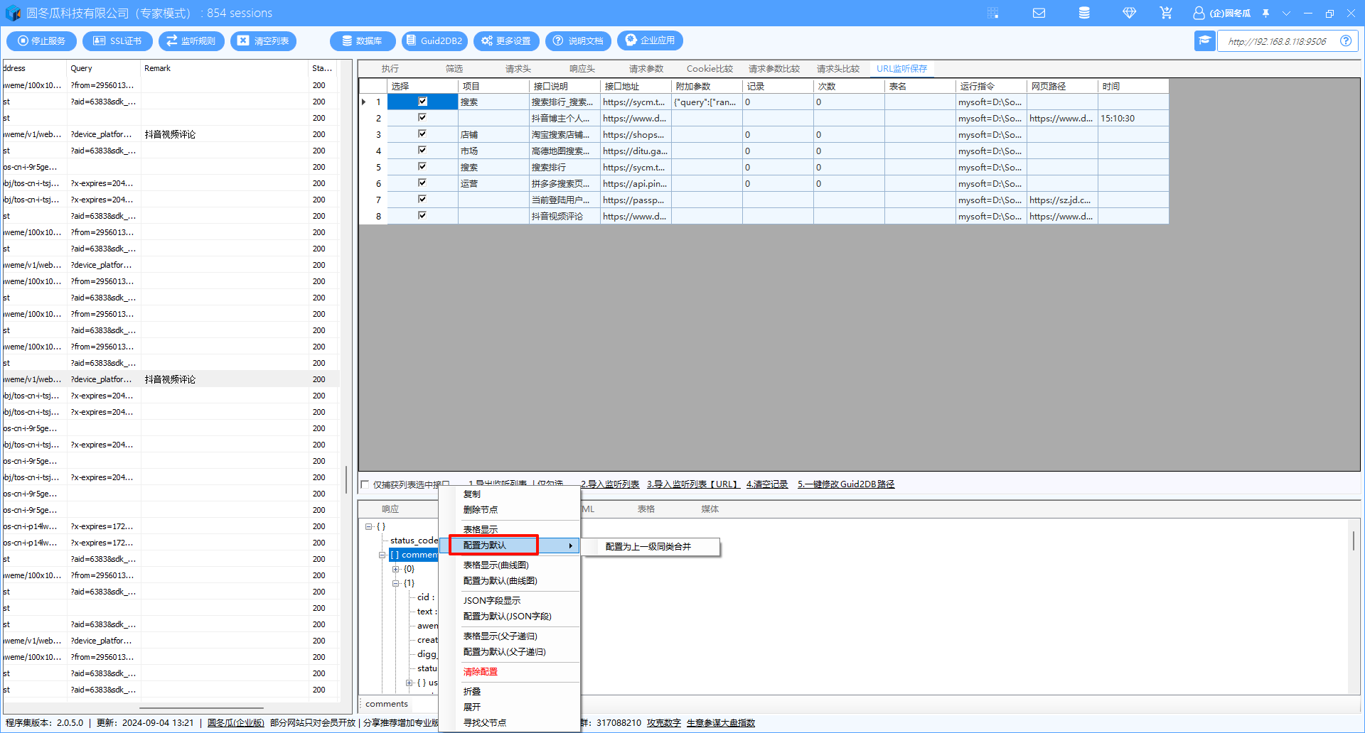This screenshot has height=733, width=1365.
Task: Enable 仅捕获列表选中接口 checkbox
Action: pyautogui.click(x=365, y=484)
